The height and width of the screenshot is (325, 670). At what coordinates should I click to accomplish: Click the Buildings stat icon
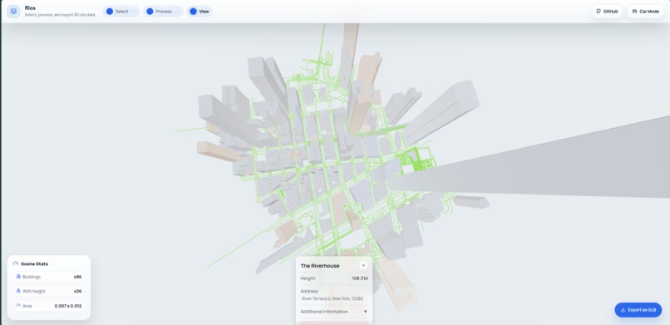tap(18, 277)
